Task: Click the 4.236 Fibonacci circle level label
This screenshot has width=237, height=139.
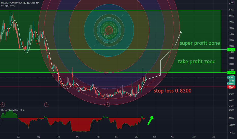Action: [x=106, y=99]
